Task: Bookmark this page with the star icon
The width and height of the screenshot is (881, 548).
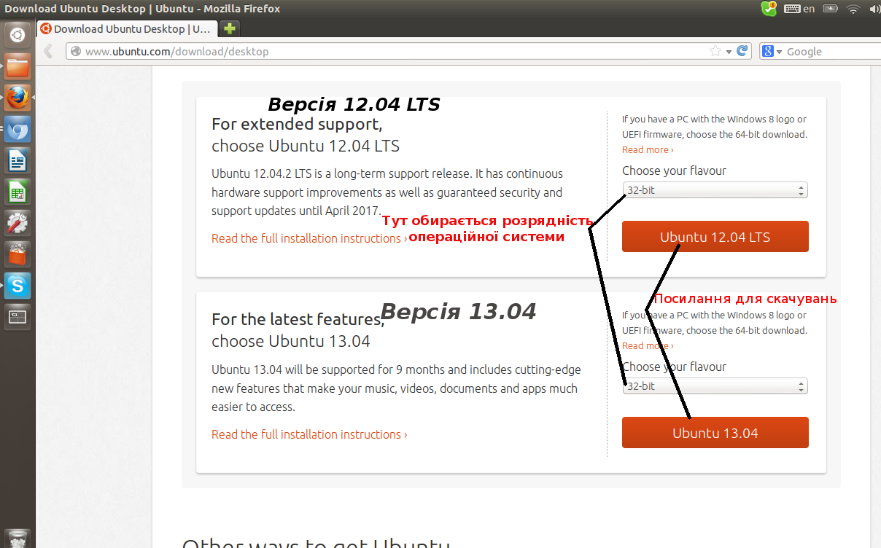Action: tap(715, 51)
